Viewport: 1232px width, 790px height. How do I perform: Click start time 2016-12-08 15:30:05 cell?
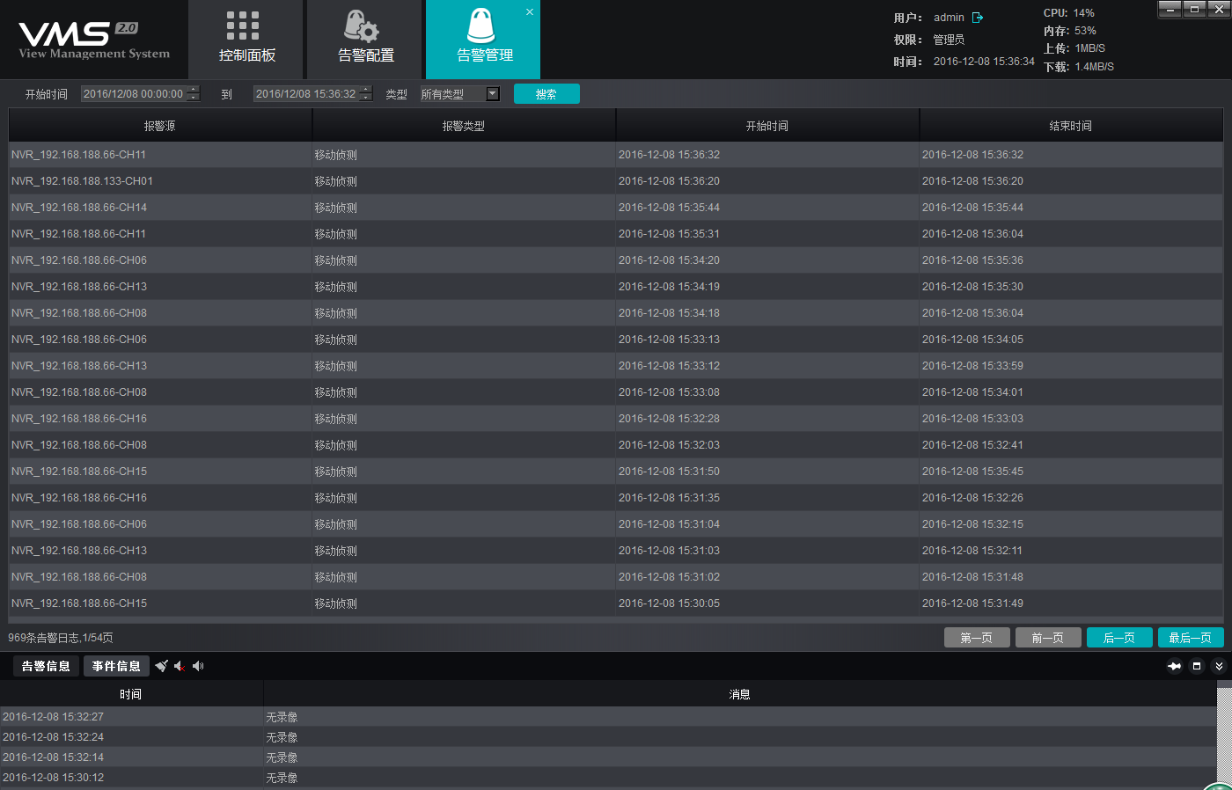(x=767, y=603)
